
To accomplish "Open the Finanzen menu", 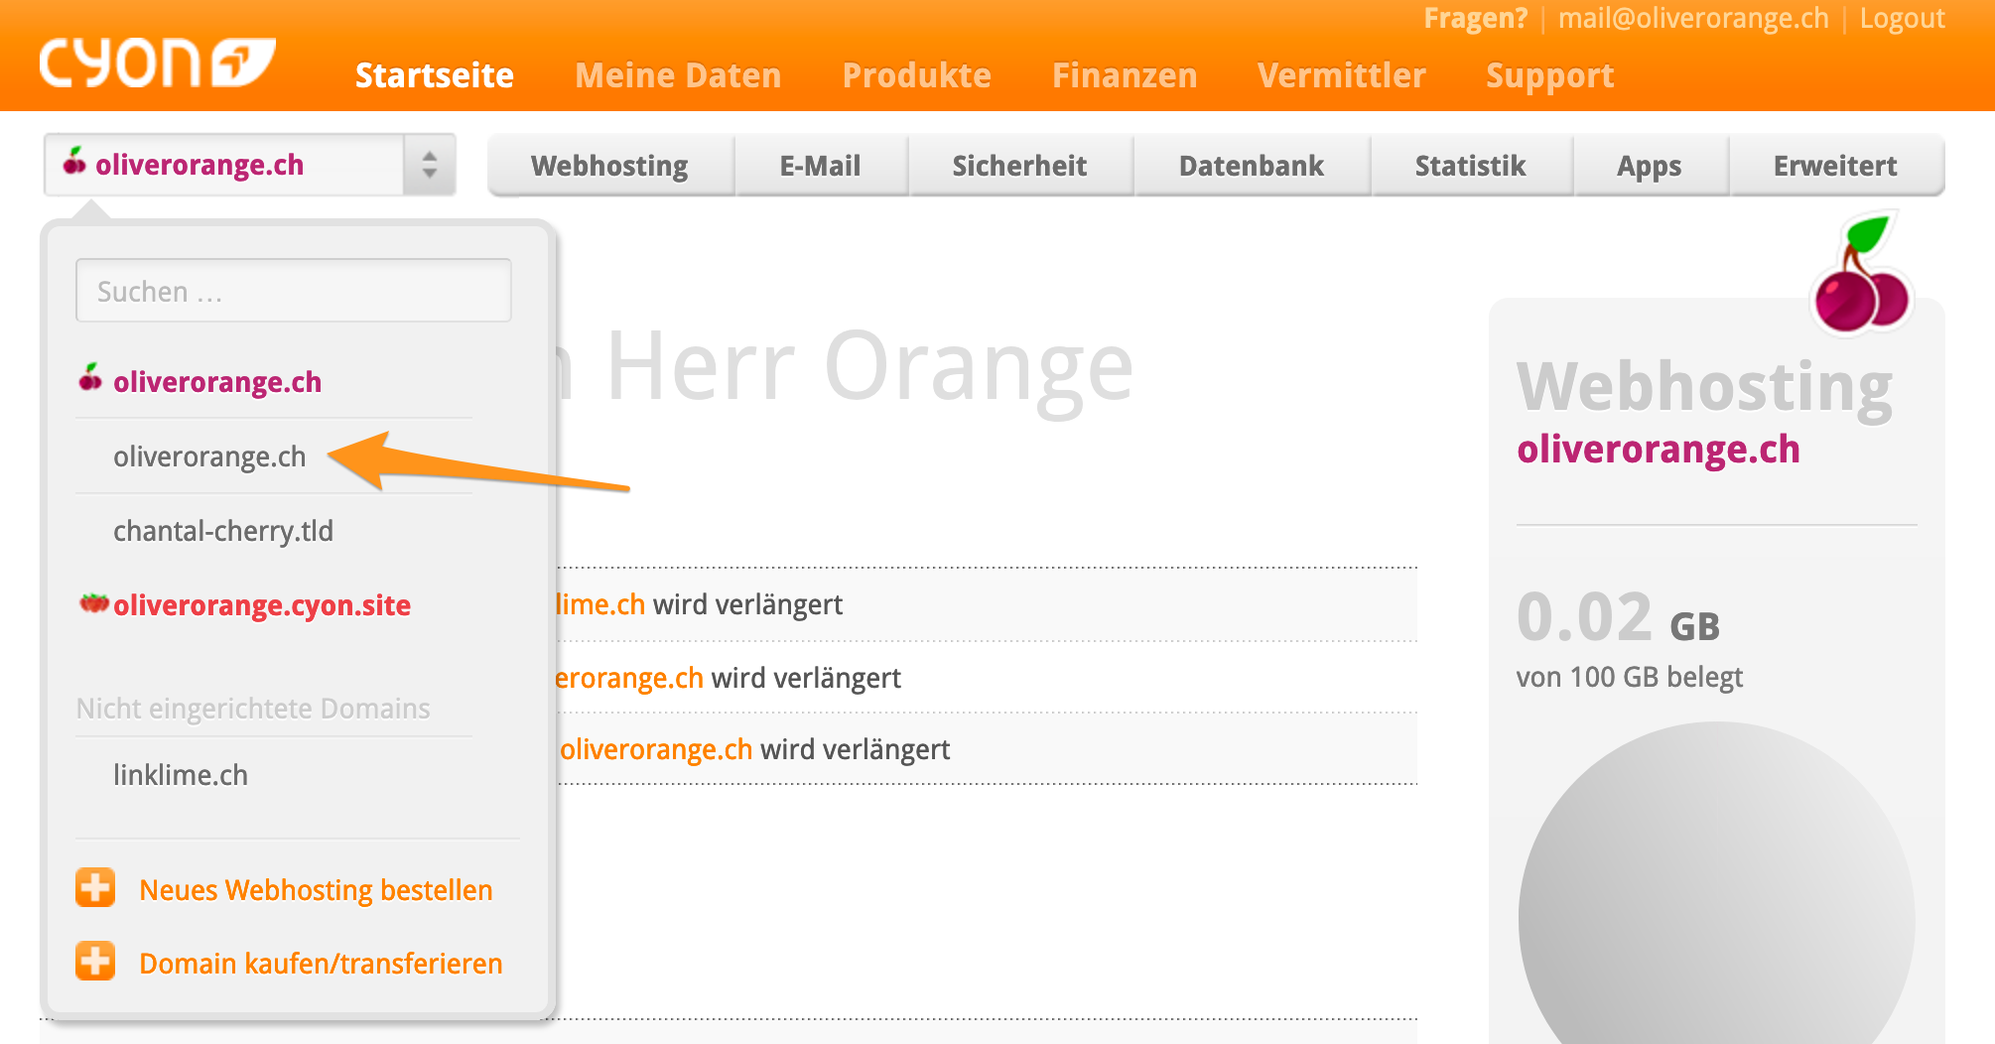I will [x=1125, y=75].
